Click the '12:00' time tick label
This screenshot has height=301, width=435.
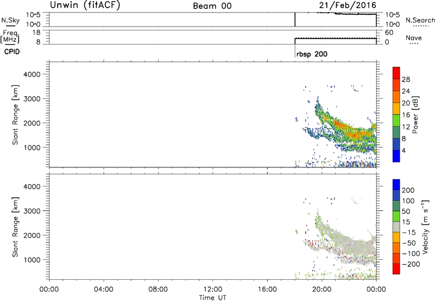tap(213, 290)
